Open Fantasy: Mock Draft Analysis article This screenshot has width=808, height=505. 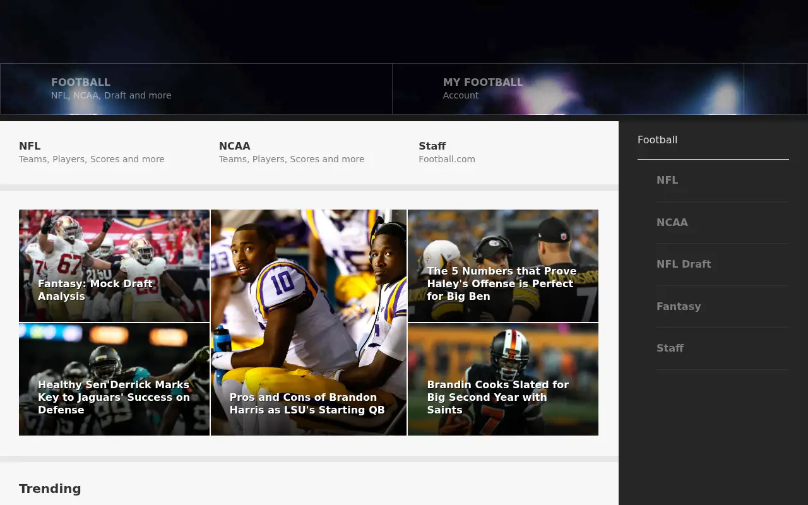tap(114, 266)
